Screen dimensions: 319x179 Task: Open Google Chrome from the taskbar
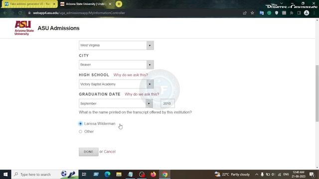pos(165,175)
